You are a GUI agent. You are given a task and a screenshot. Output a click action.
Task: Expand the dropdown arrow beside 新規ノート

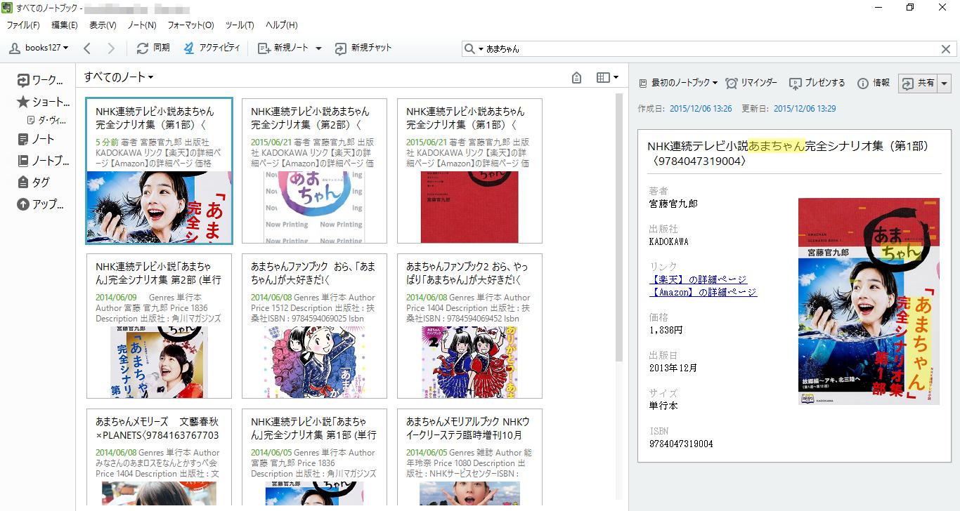[318, 48]
